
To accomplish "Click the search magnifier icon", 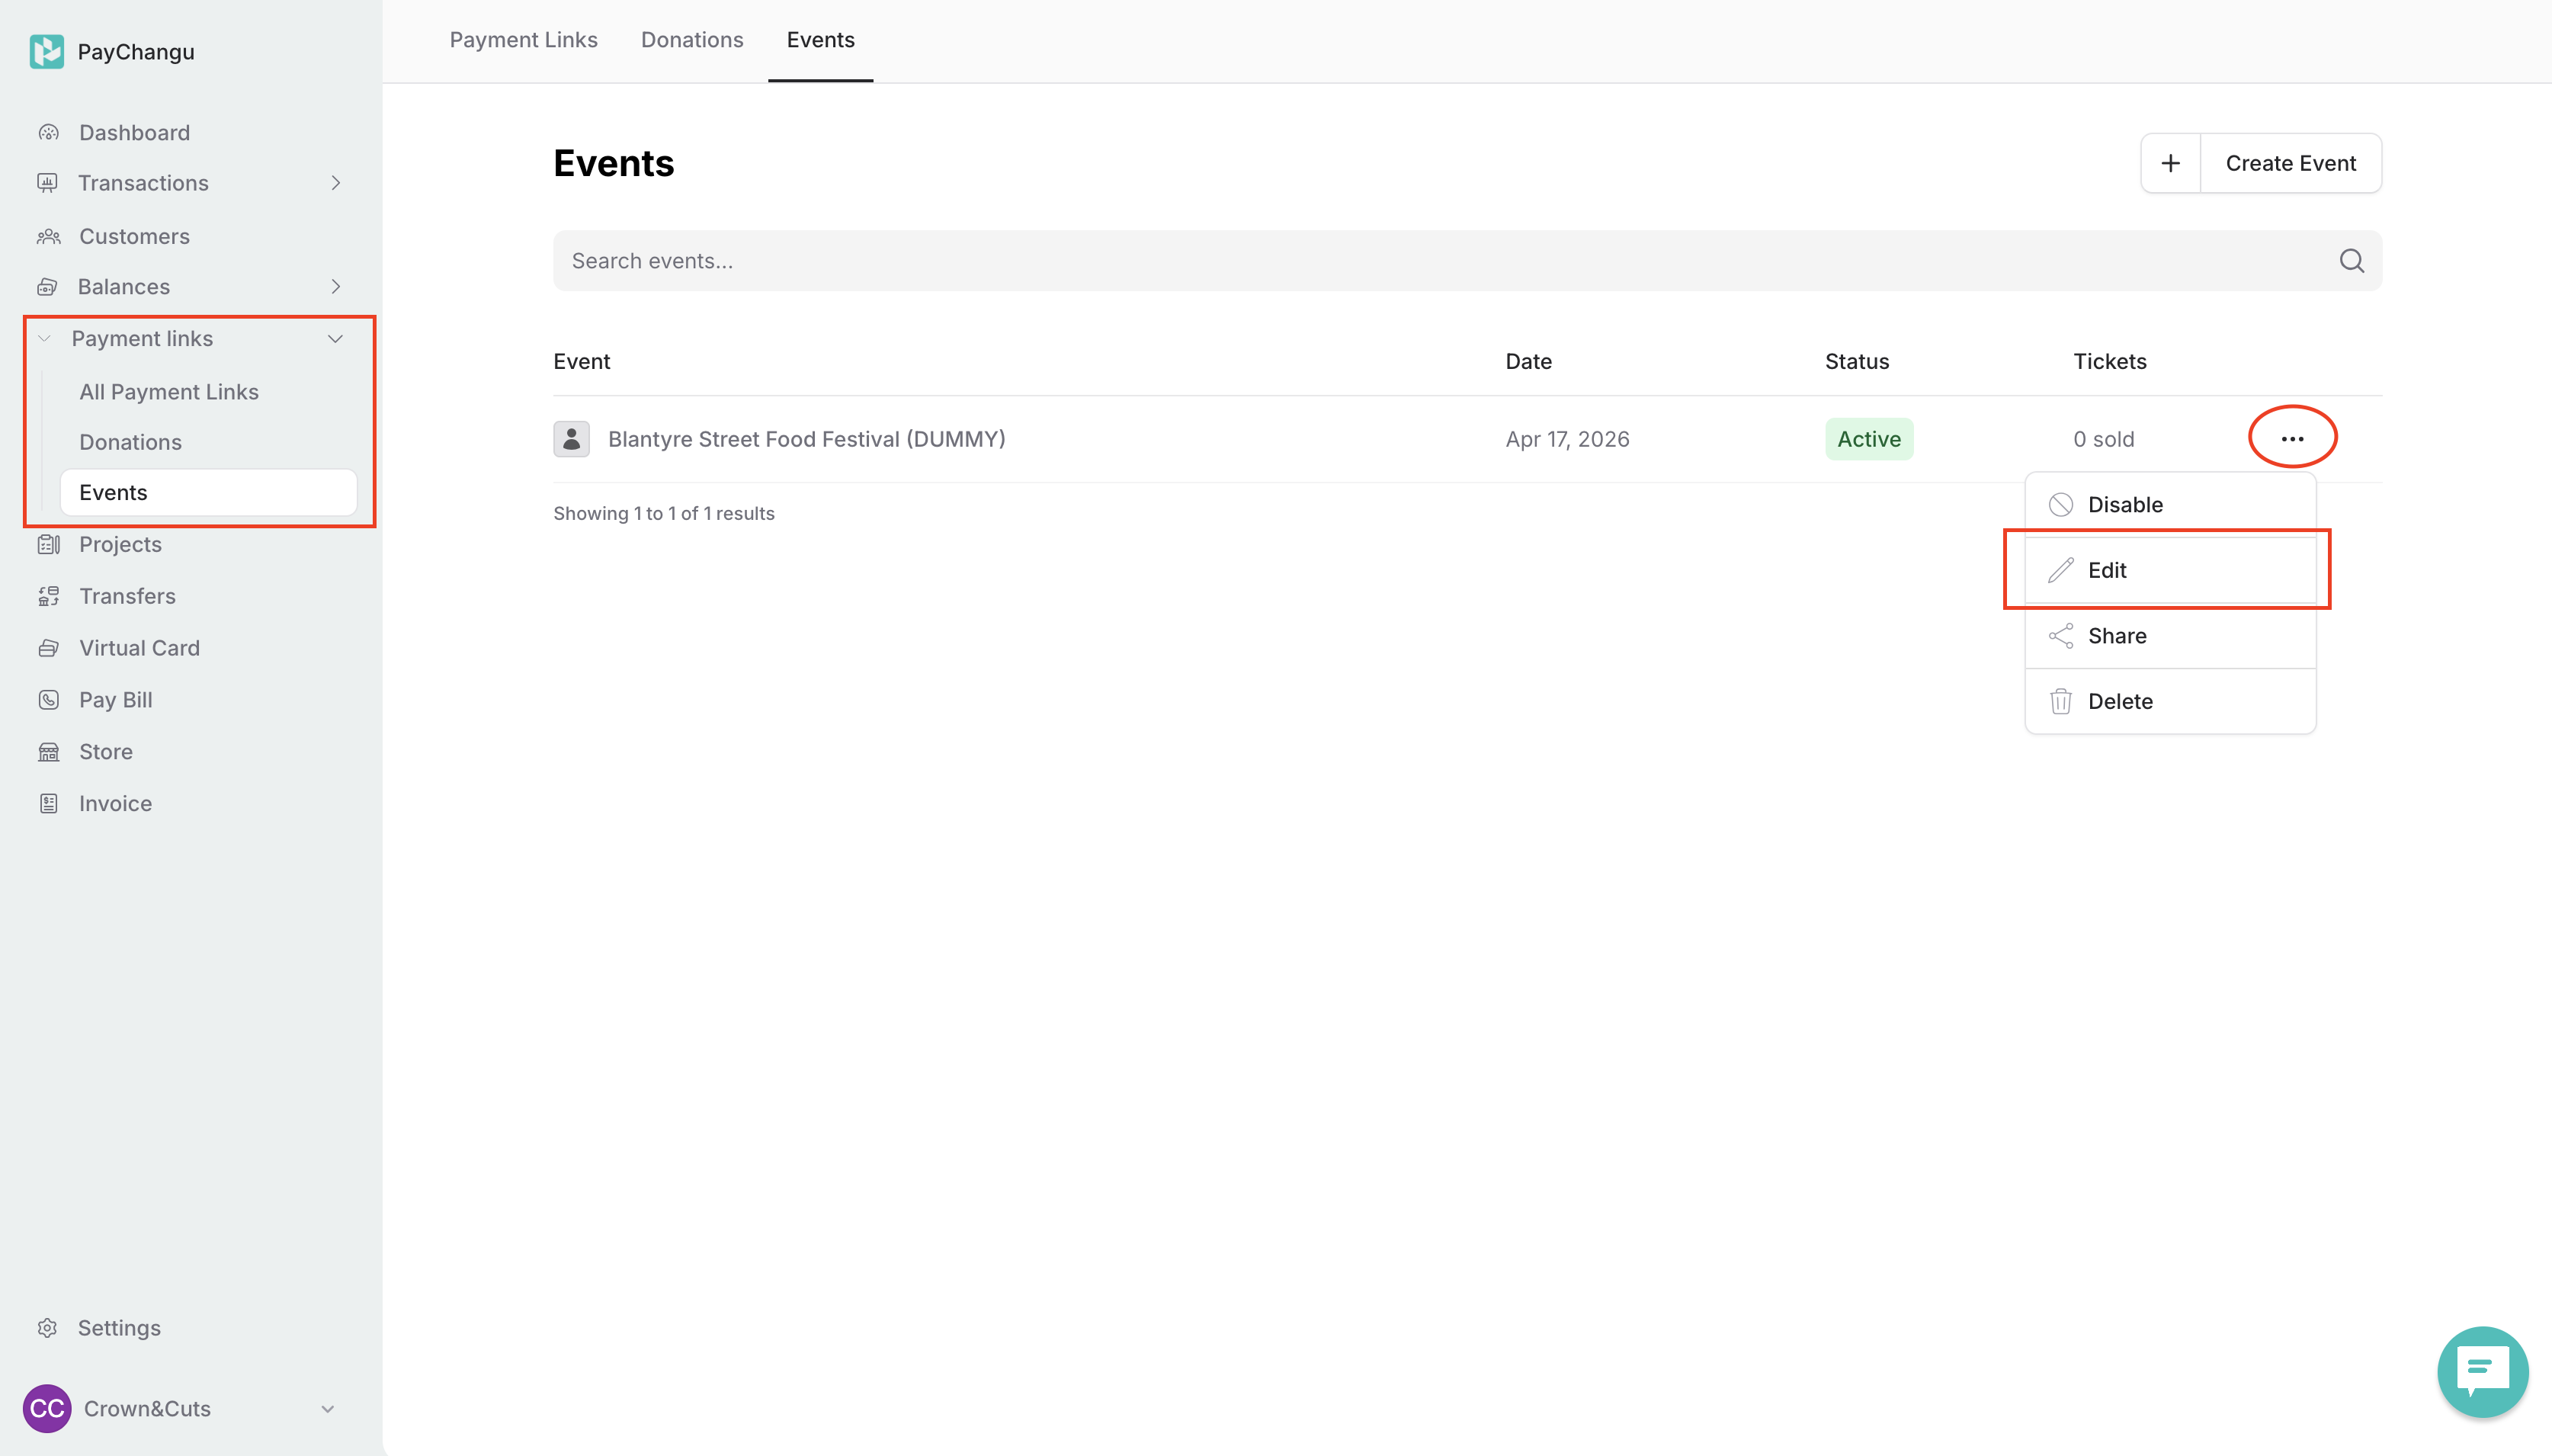I will (2351, 261).
